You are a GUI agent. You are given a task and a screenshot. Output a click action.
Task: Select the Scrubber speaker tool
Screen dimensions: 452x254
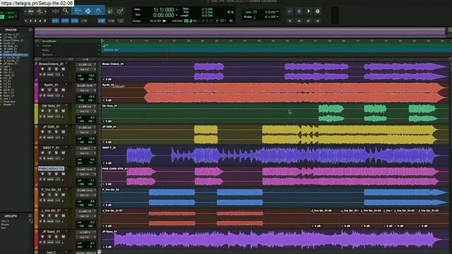pyautogui.click(x=110, y=11)
